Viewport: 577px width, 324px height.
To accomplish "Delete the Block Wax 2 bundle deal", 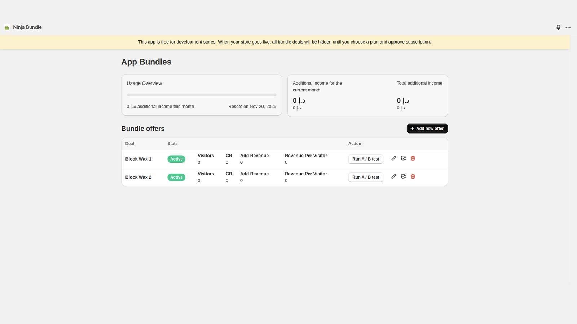I will click(413, 176).
